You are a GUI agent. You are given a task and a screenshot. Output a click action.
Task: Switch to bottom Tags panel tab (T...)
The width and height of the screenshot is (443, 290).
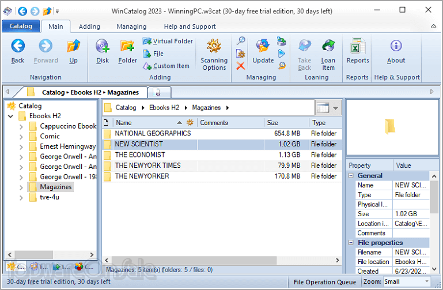coord(39,266)
